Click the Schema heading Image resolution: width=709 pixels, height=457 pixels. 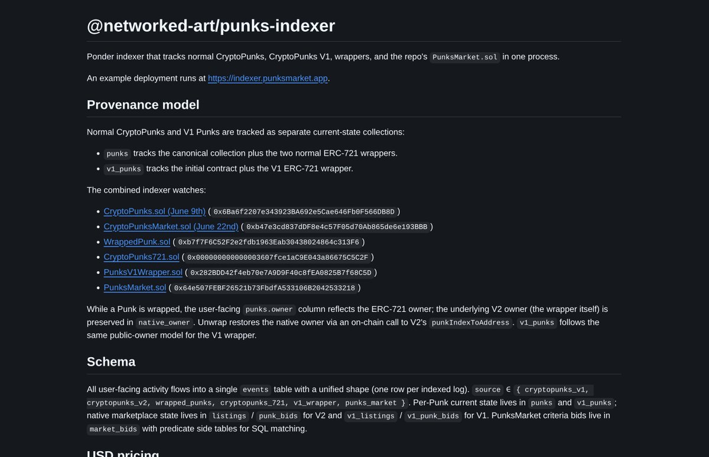coord(111,362)
